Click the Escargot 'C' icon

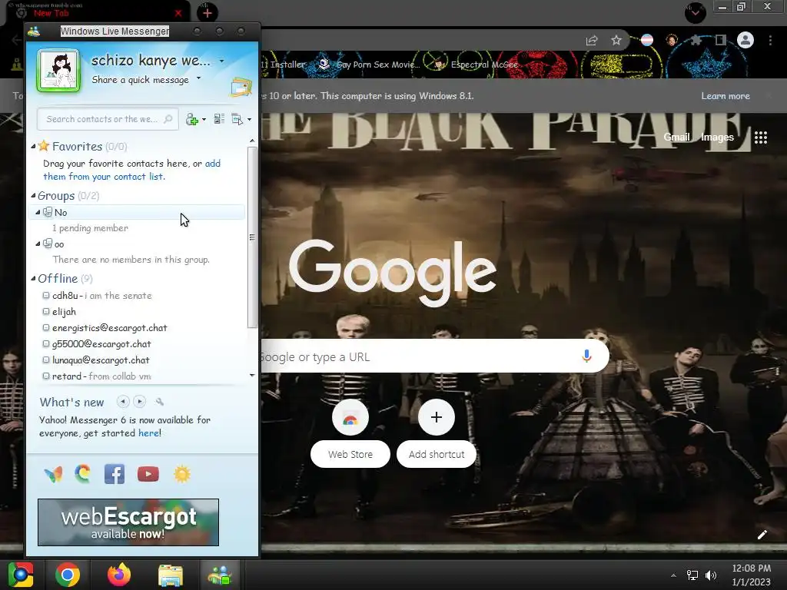(83, 473)
